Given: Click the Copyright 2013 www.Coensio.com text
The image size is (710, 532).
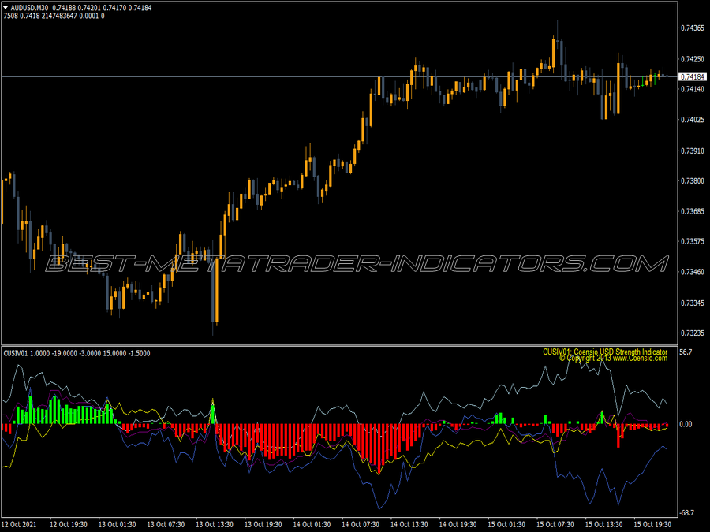Looking at the screenshot, I should coord(613,359).
